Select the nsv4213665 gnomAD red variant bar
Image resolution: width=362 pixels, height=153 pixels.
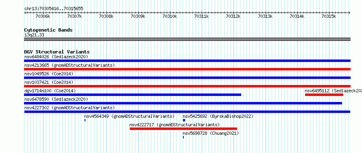click(x=187, y=69)
